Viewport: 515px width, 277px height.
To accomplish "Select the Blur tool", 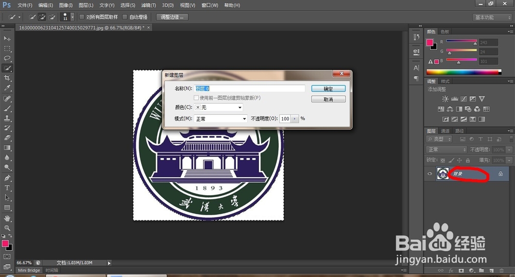I will click(x=7, y=158).
